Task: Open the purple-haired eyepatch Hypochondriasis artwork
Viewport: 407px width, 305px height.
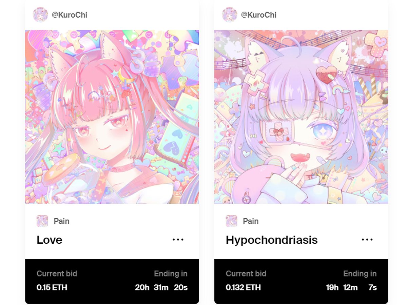Action: click(x=301, y=117)
